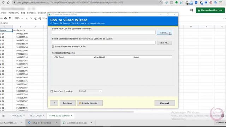This screenshot has height=127, width=226.
Task: Click Настройки Доступа share button
Action: pos(210,10)
